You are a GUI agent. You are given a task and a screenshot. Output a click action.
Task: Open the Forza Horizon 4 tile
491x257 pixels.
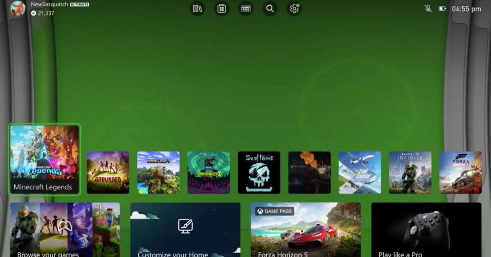tap(460, 173)
